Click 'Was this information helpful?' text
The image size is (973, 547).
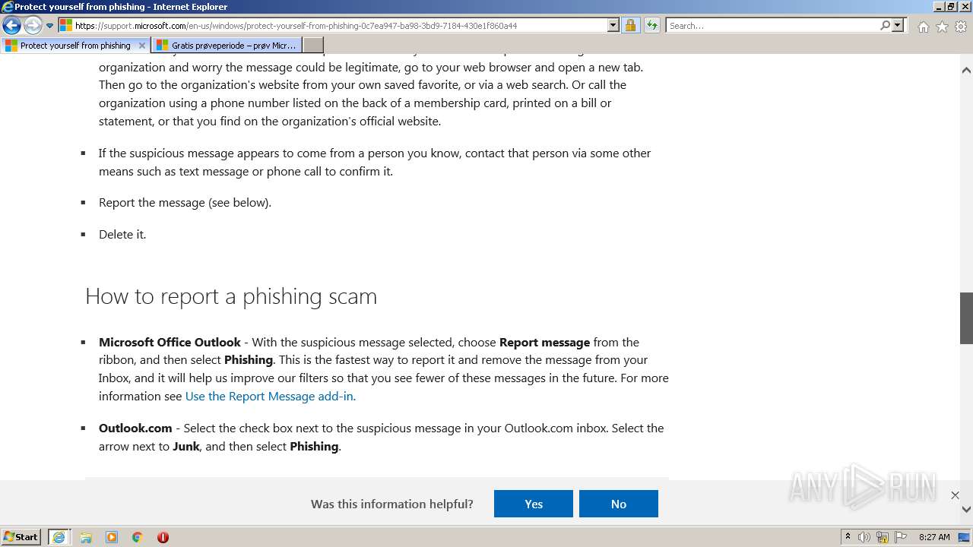click(392, 504)
